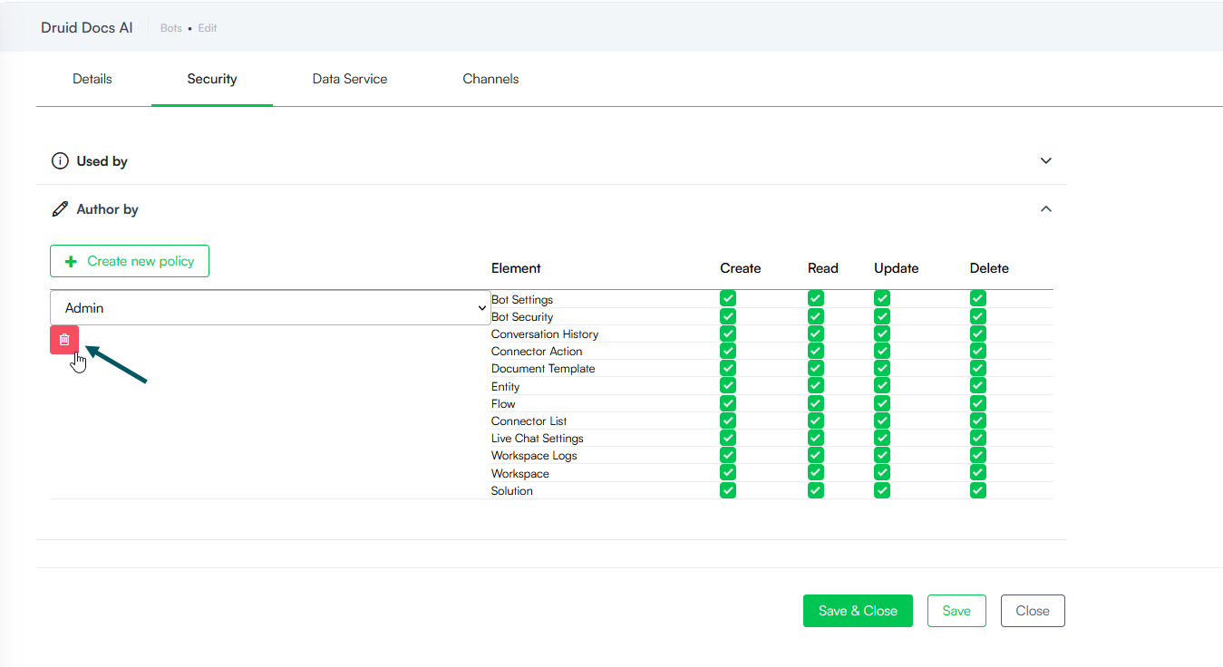
Task: Click the Save & Close button
Action: [857, 611]
